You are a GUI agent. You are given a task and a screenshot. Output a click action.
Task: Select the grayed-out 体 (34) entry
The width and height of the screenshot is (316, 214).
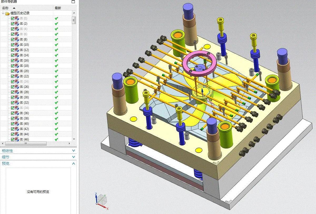(24, 108)
